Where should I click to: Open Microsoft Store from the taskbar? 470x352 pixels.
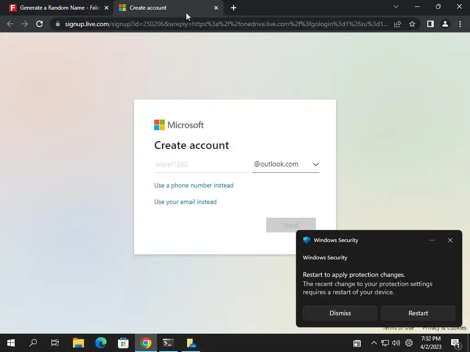tap(123, 343)
